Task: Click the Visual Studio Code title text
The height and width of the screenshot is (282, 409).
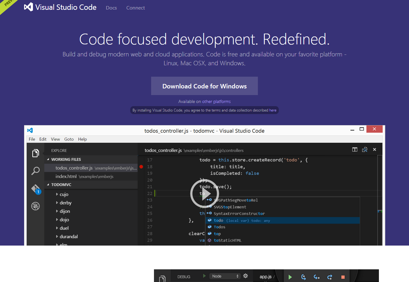Action: [x=66, y=7]
